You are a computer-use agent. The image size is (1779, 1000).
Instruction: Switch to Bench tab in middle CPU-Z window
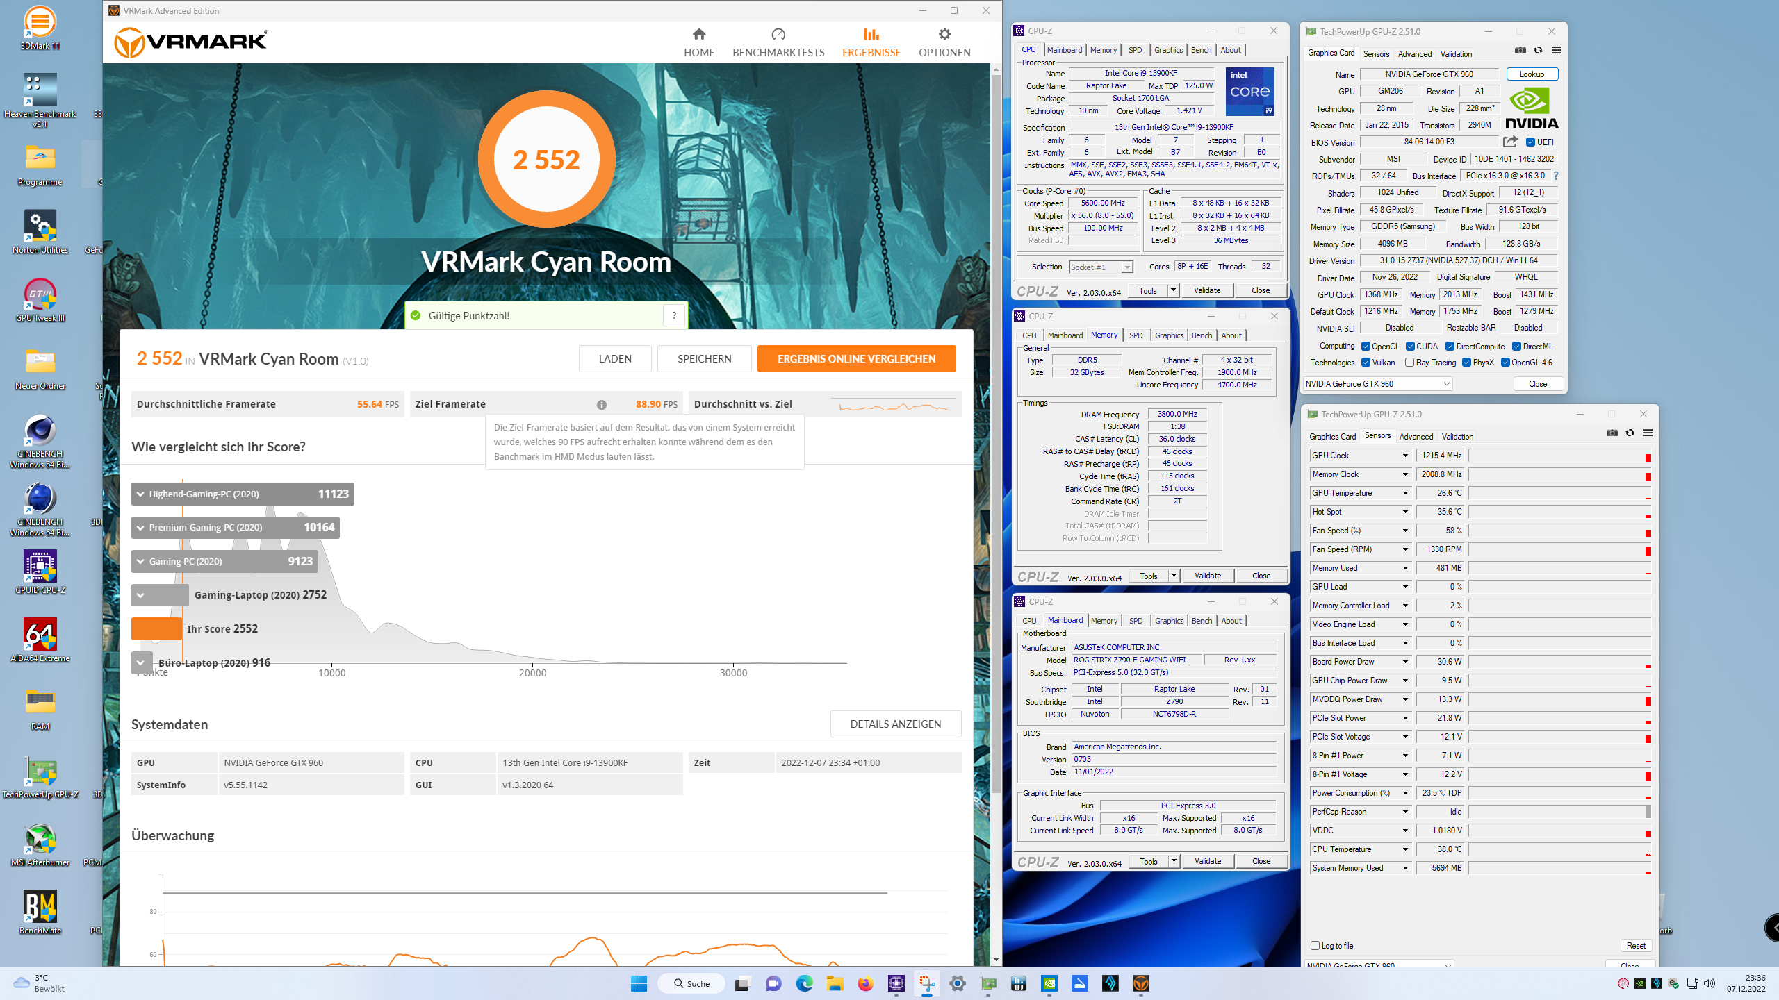1202,335
